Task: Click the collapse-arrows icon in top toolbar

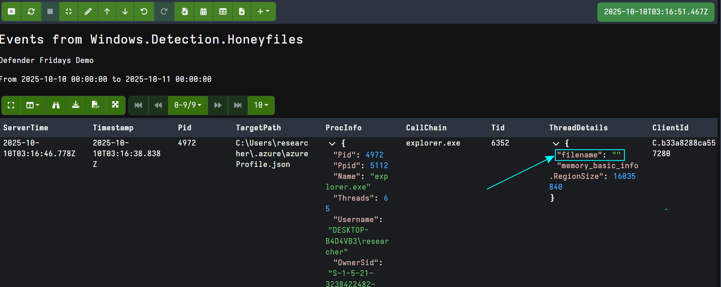Action: [x=69, y=12]
